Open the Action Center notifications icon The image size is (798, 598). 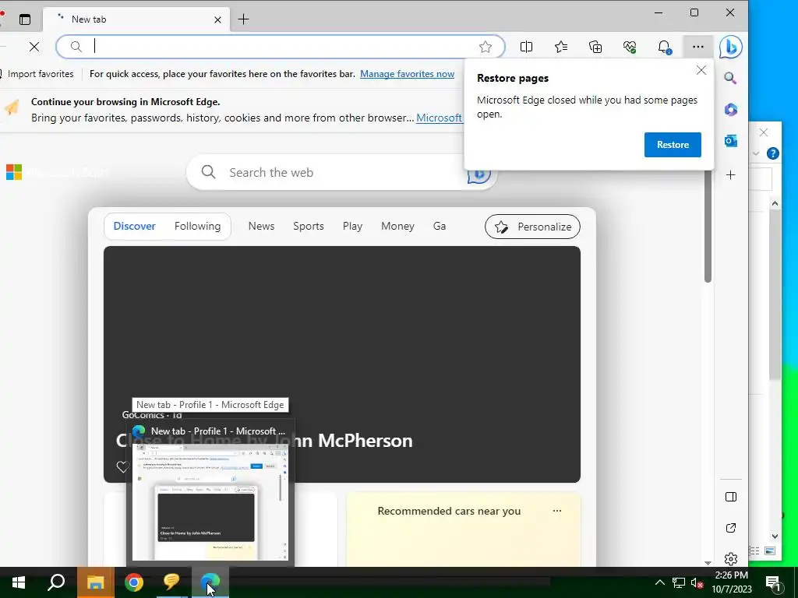pos(774,583)
